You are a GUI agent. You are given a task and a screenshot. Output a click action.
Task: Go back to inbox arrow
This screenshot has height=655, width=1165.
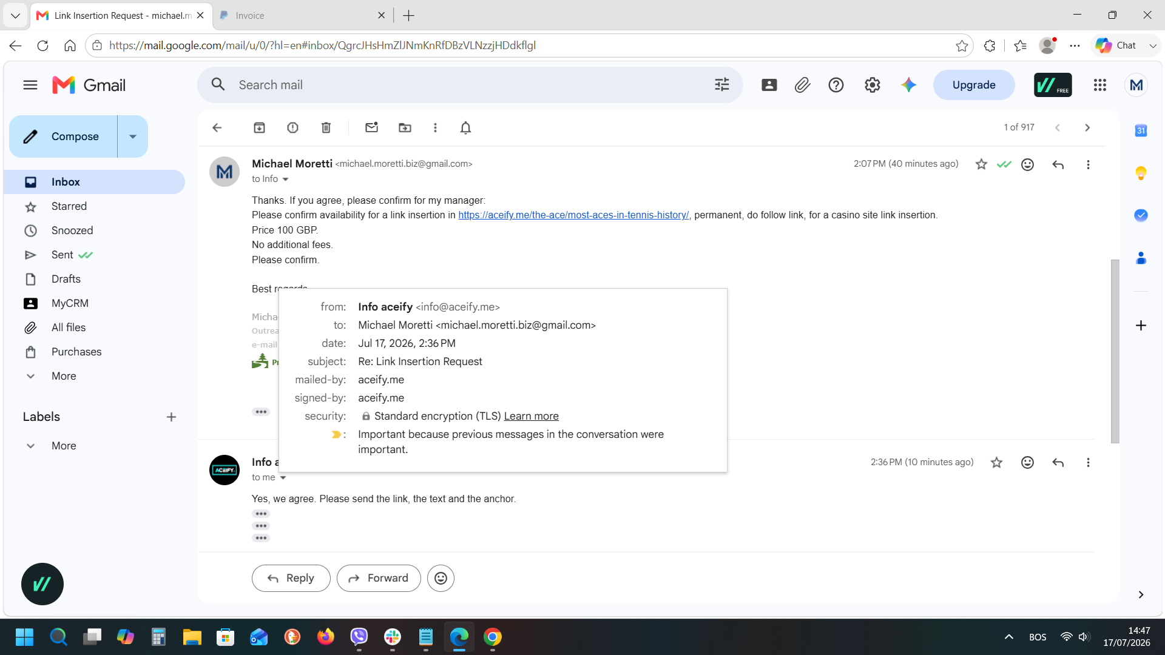(217, 127)
